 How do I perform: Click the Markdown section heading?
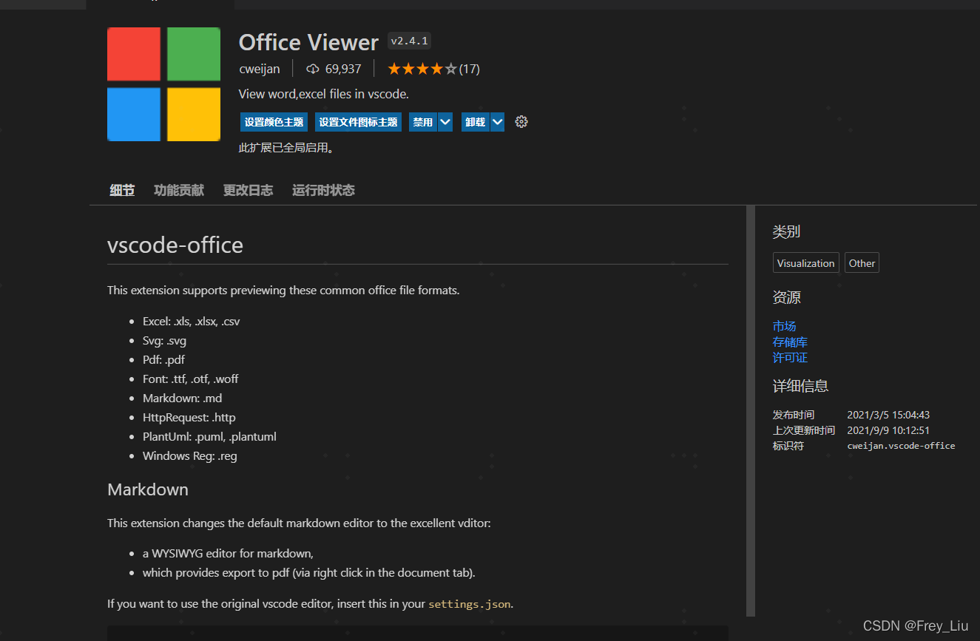pyautogui.click(x=148, y=489)
